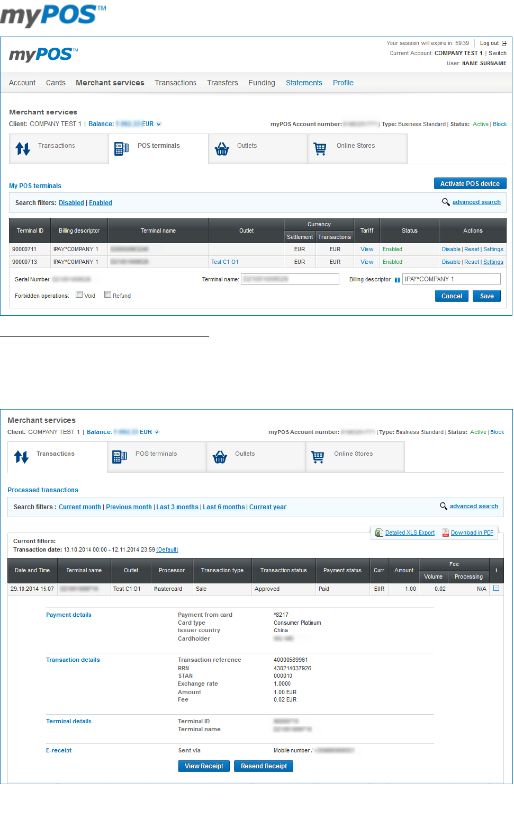Click the Log out icon
This screenshot has height=825, width=514.
point(504,43)
